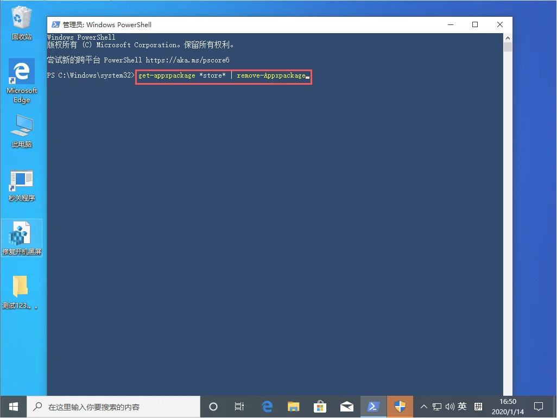Close the PowerShell window
Screen dimensions: 557x418
pyautogui.click(x=500, y=24)
